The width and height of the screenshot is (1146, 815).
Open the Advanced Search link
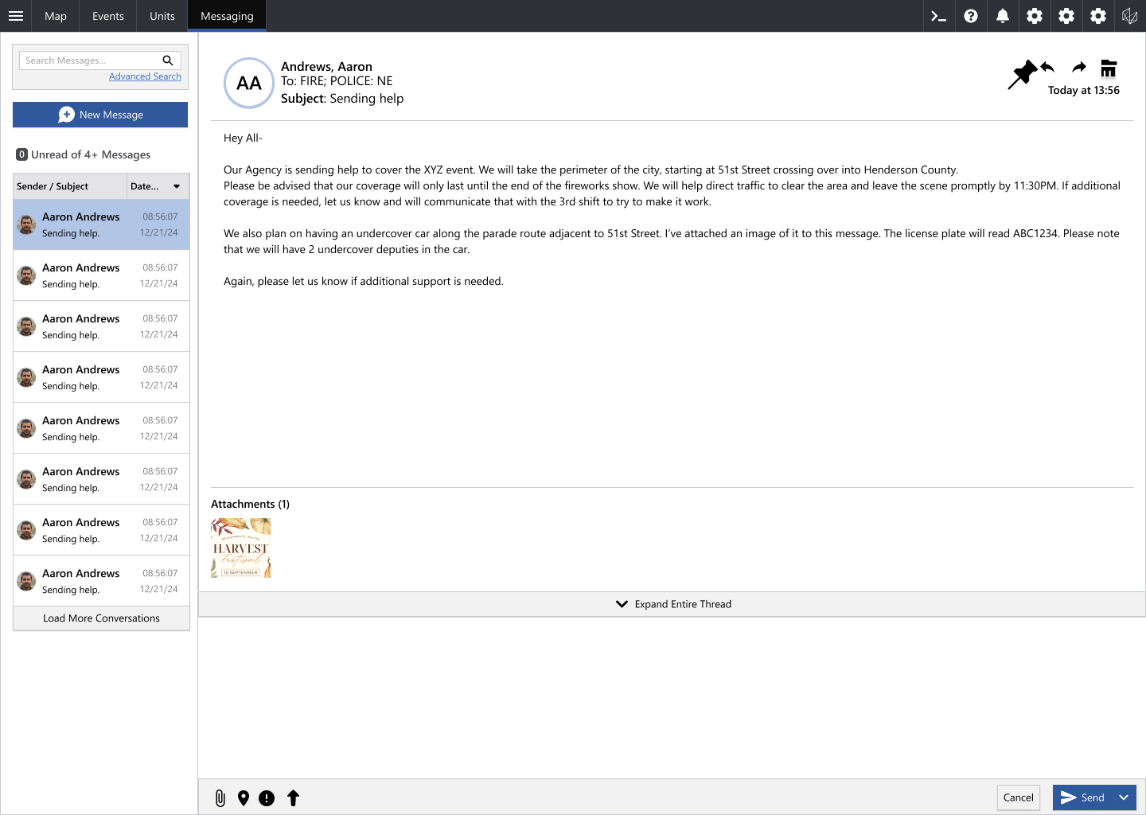[145, 76]
